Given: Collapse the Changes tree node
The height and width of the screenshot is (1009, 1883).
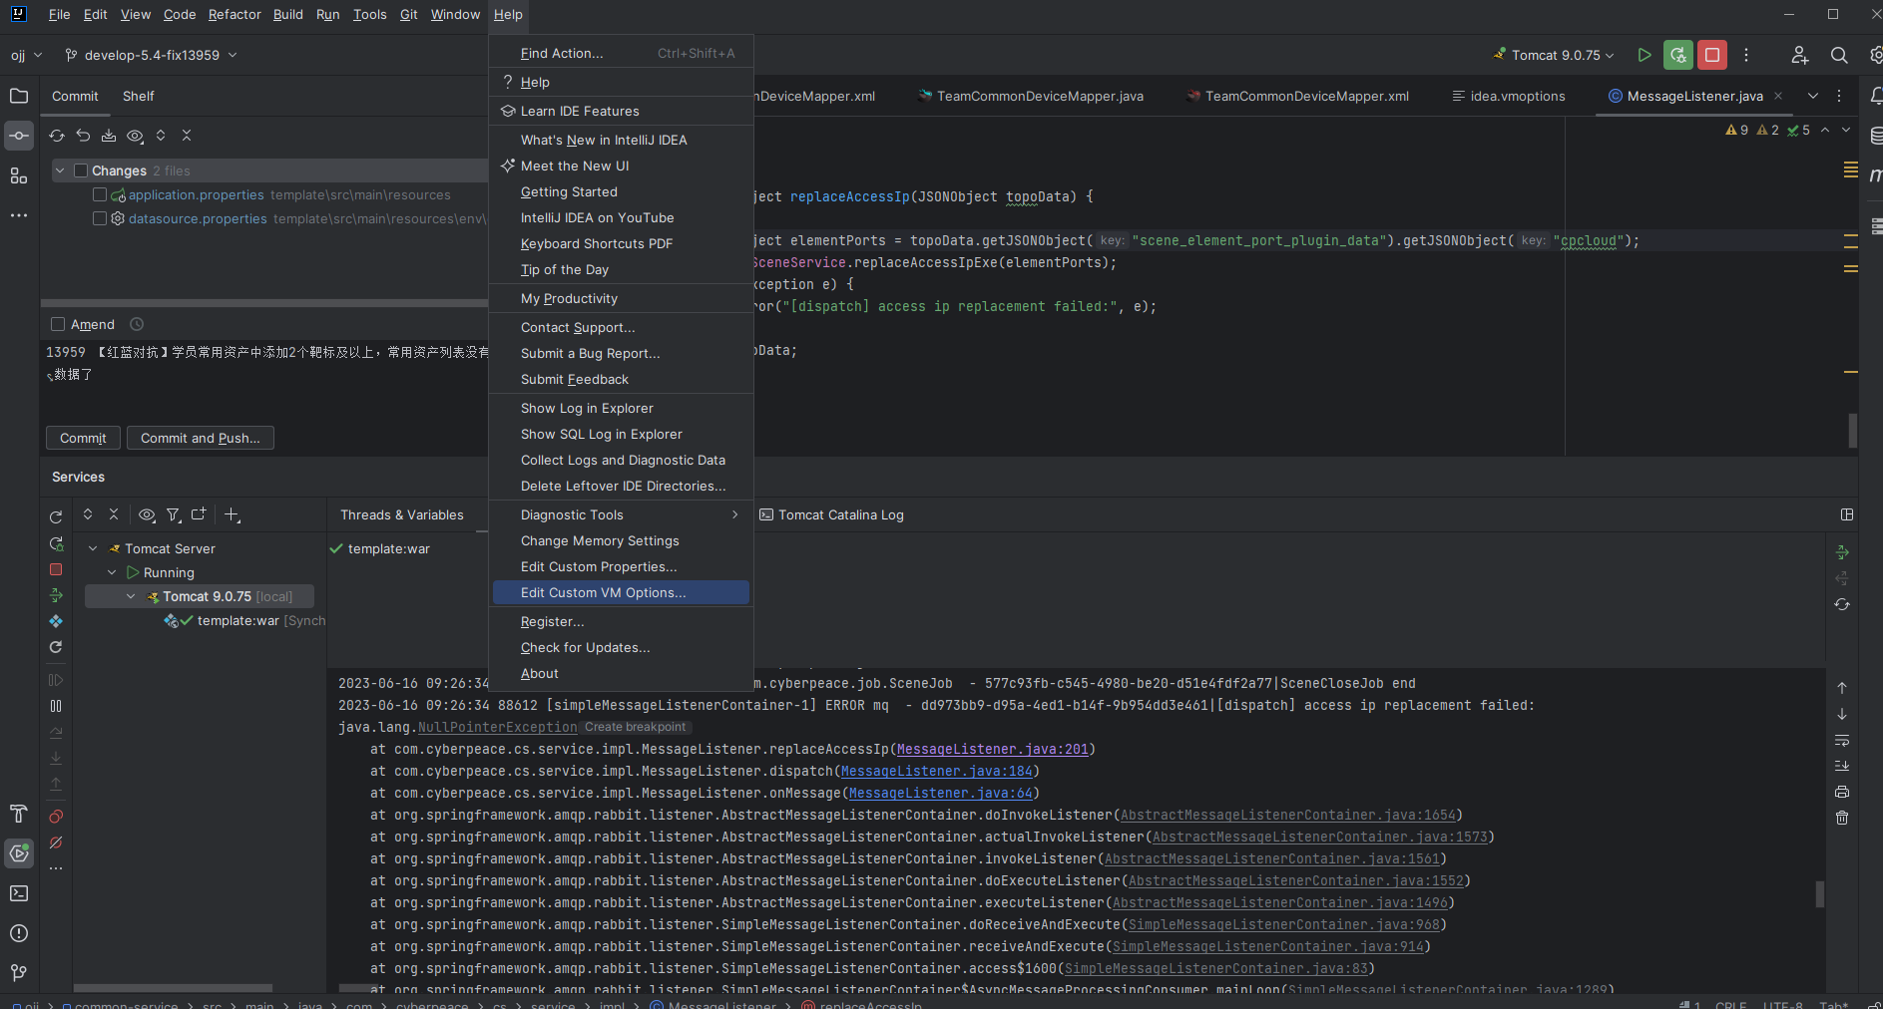Looking at the screenshot, I should coord(60,170).
